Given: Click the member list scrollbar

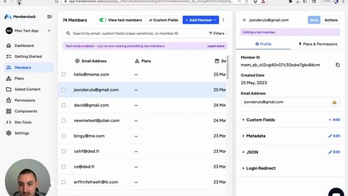Looking at the screenshot, I should (227, 68).
